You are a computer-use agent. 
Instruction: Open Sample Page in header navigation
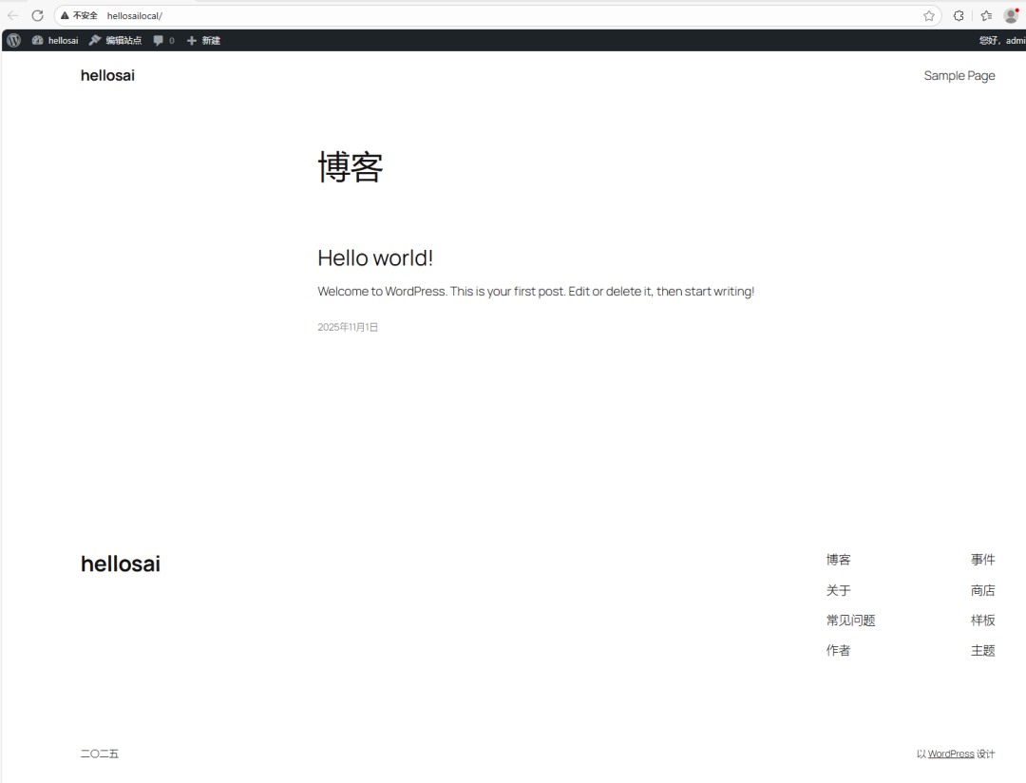959,76
